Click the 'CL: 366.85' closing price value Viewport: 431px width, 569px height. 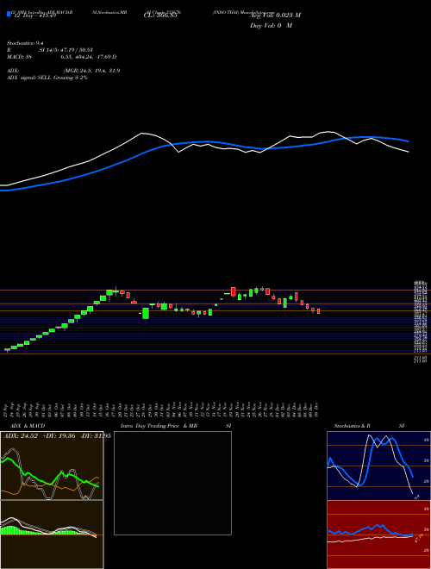(x=160, y=16)
